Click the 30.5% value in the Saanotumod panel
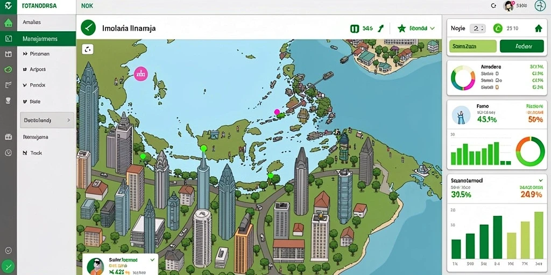Viewport: 551px width, 275px height. (461, 194)
